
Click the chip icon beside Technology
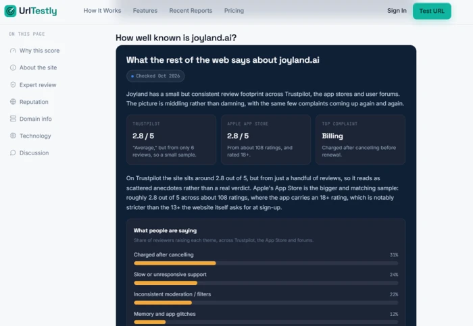click(13, 136)
